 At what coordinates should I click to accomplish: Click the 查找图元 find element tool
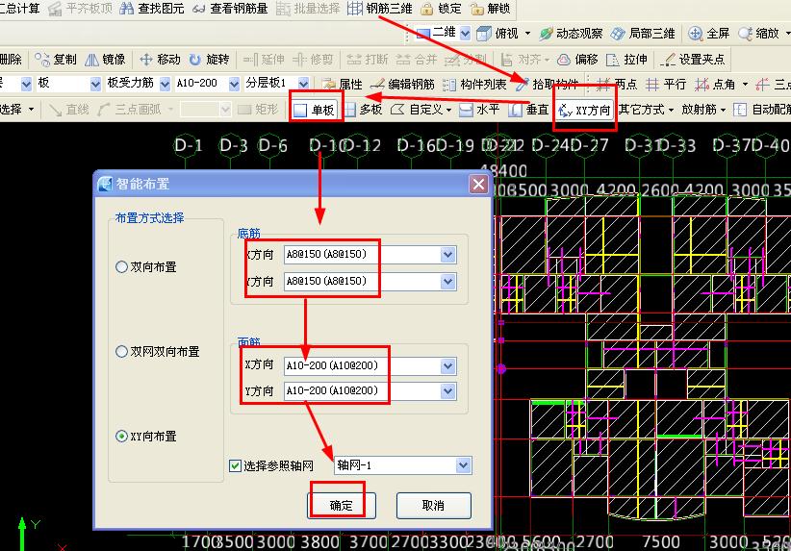[x=152, y=8]
